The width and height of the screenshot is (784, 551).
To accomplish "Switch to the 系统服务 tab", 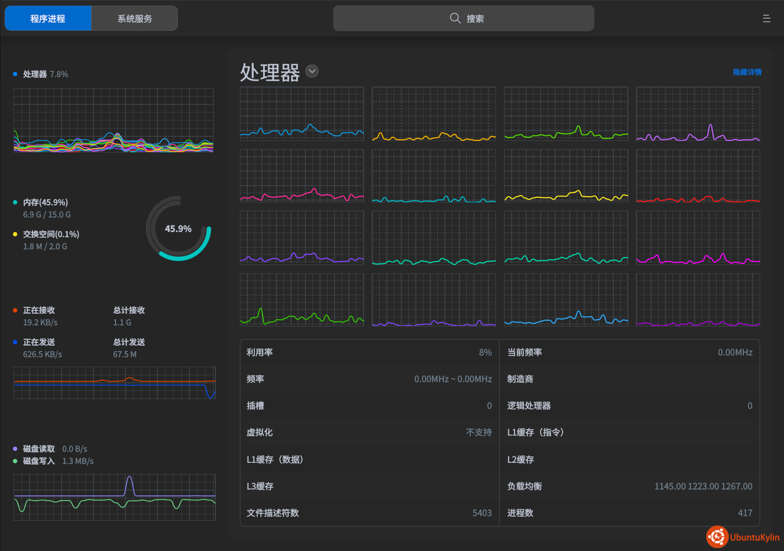I will tap(135, 19).
